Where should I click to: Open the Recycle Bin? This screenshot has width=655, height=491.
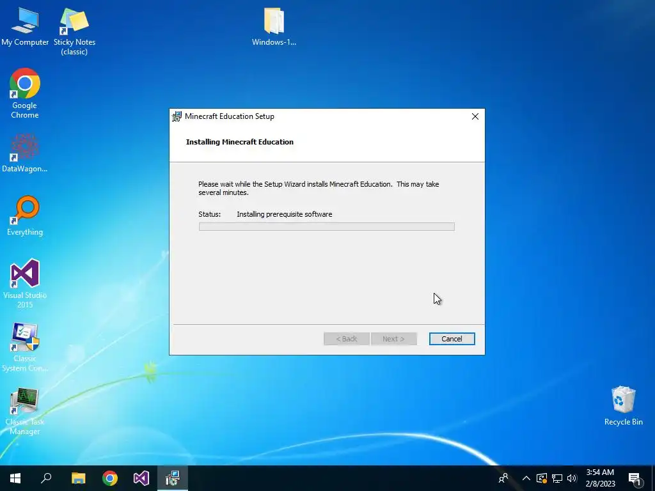[623, 405]
